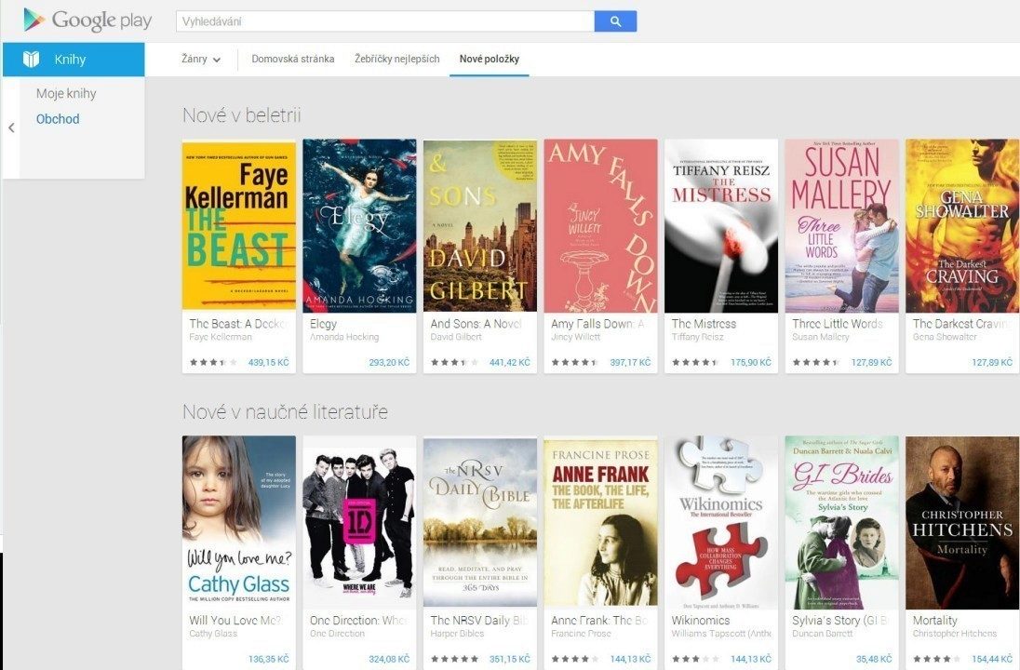Click the blue search magnifier button
The height and width of the screenshot is (670, 1020).
point(615,21)
